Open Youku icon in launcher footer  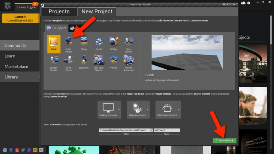tap(41, 150)
